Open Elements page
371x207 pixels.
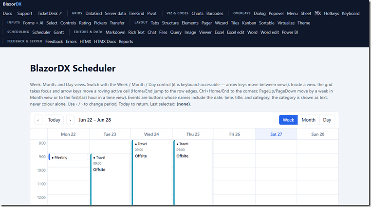[190, 23]
